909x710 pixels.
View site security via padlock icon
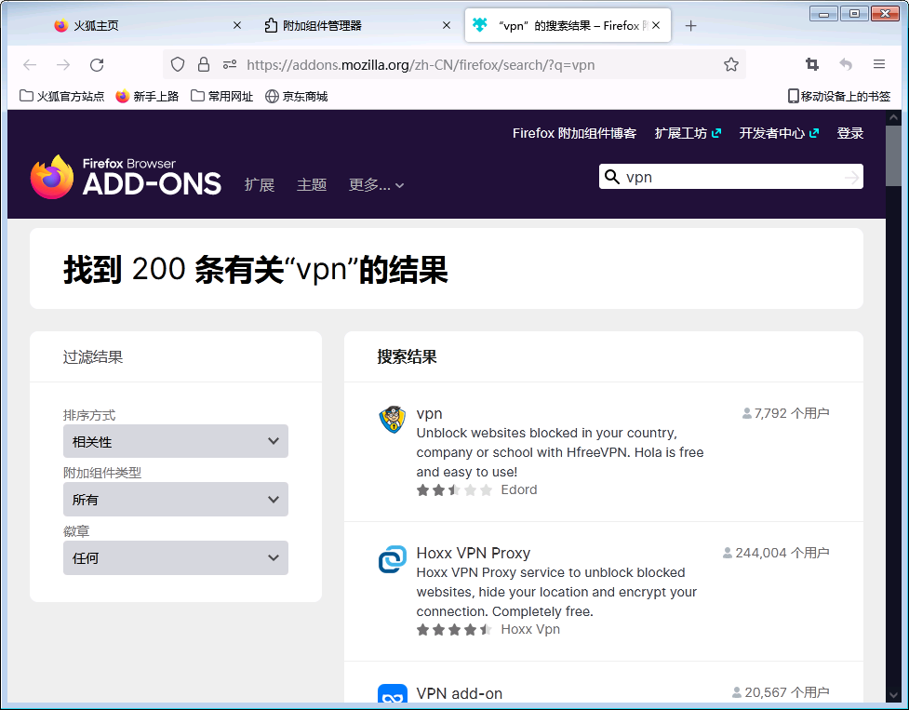pos(204,64)
